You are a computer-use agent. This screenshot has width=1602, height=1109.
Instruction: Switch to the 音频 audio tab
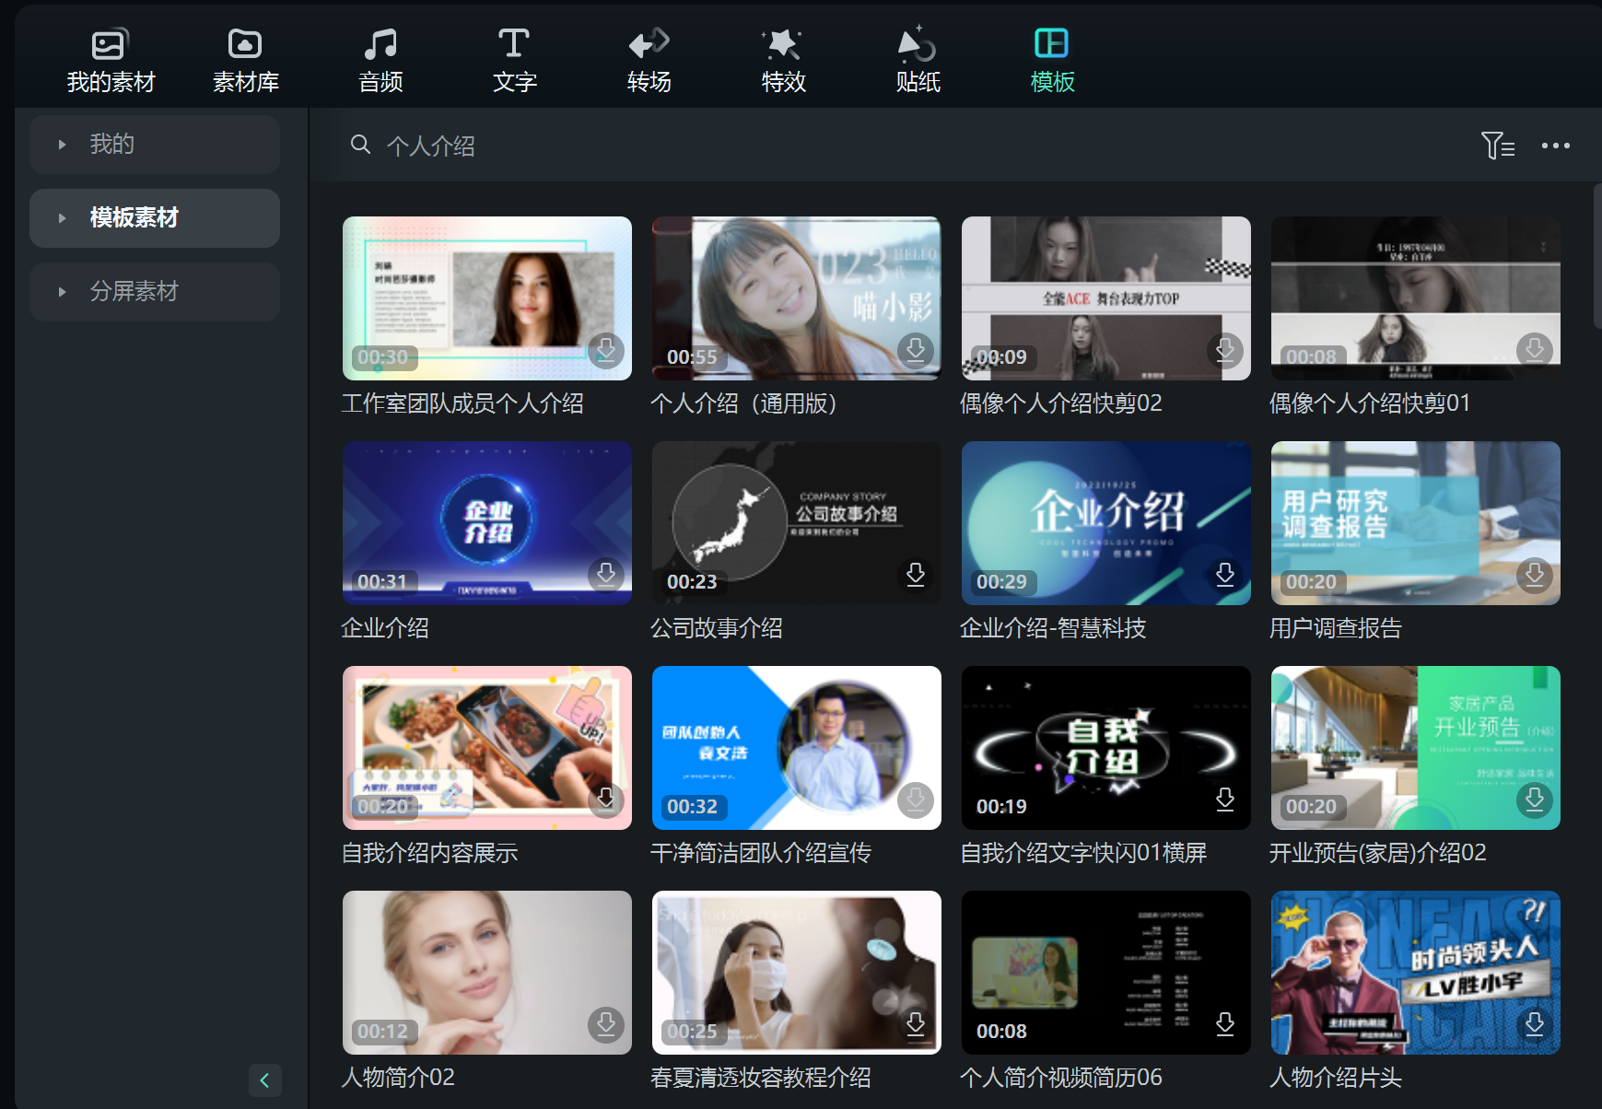(380, 61)
